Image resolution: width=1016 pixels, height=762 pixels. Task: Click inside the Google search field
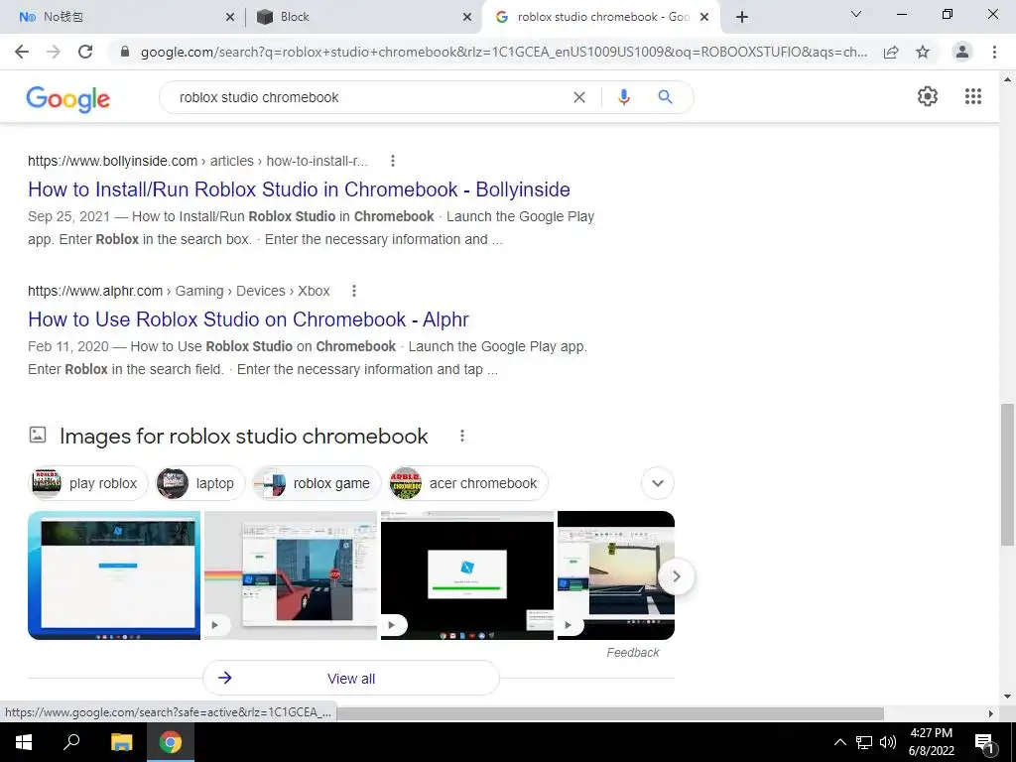[369, 97]
